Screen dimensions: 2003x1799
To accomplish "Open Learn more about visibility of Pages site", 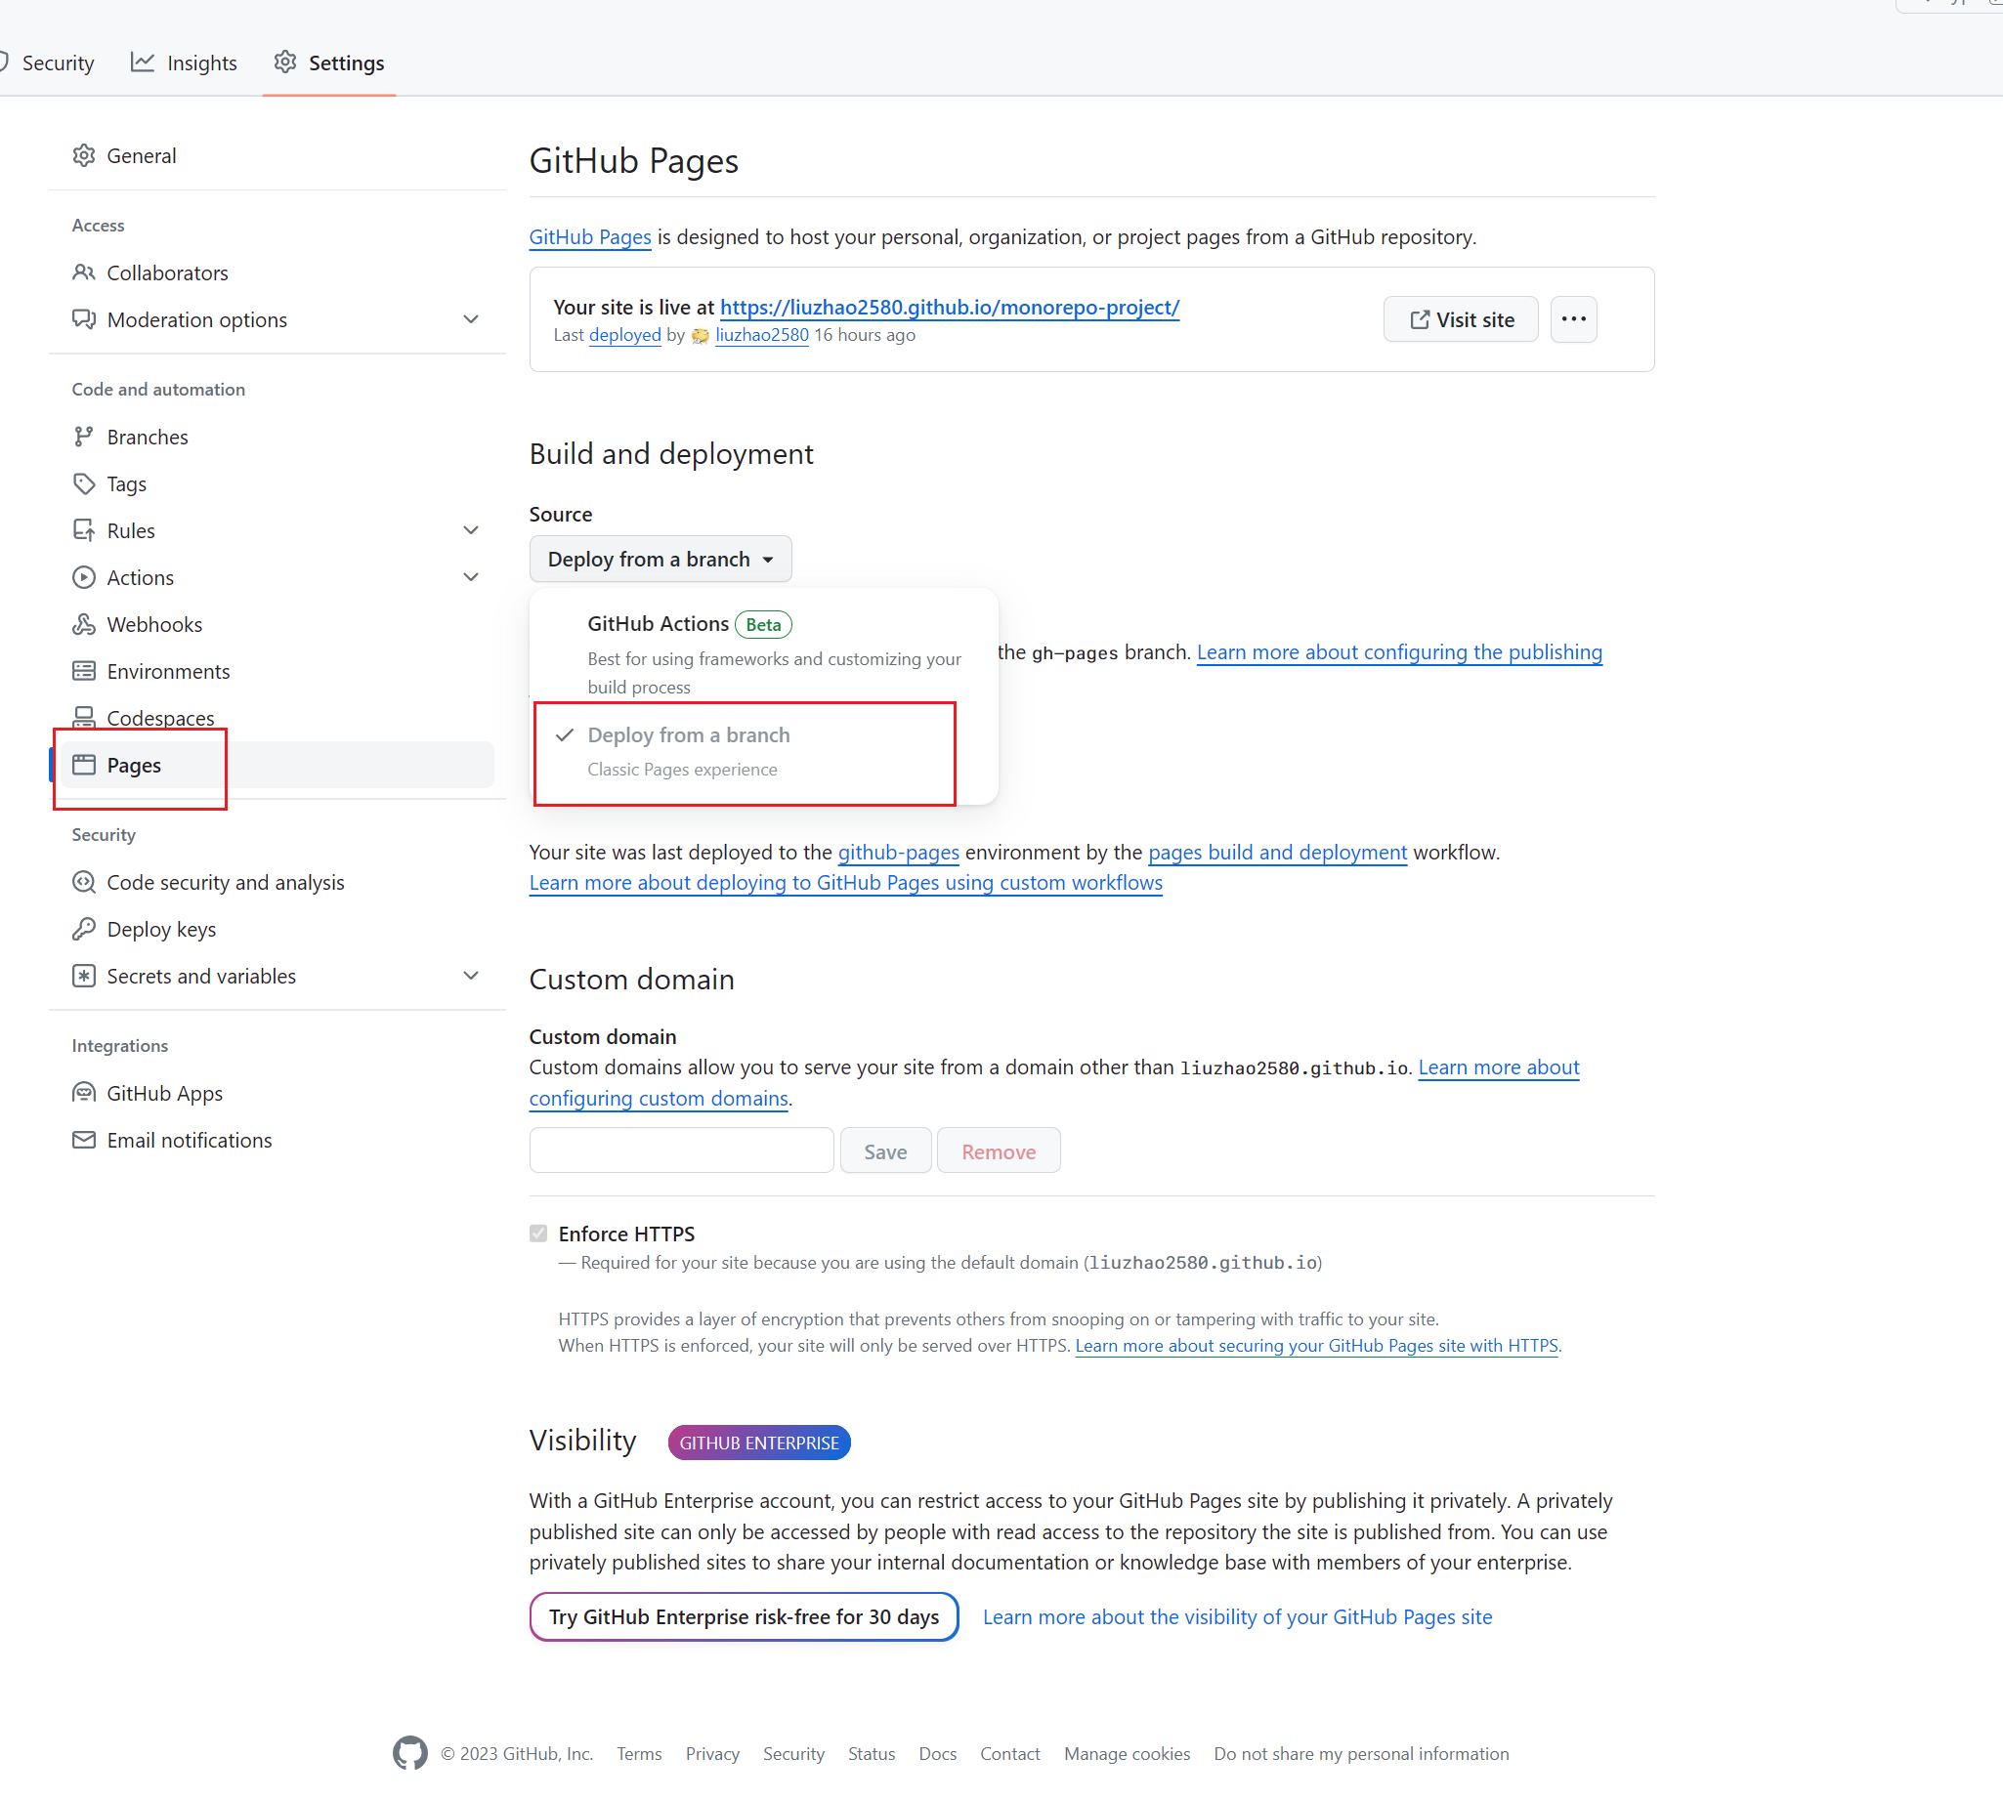I will coord(1237,1616).
